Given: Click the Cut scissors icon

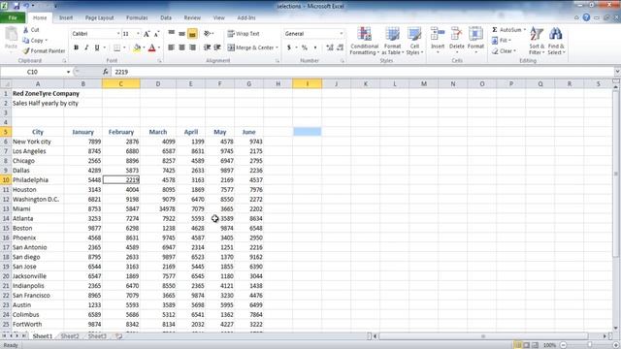Looking at the screenshot, I should (x=26, y=30).
